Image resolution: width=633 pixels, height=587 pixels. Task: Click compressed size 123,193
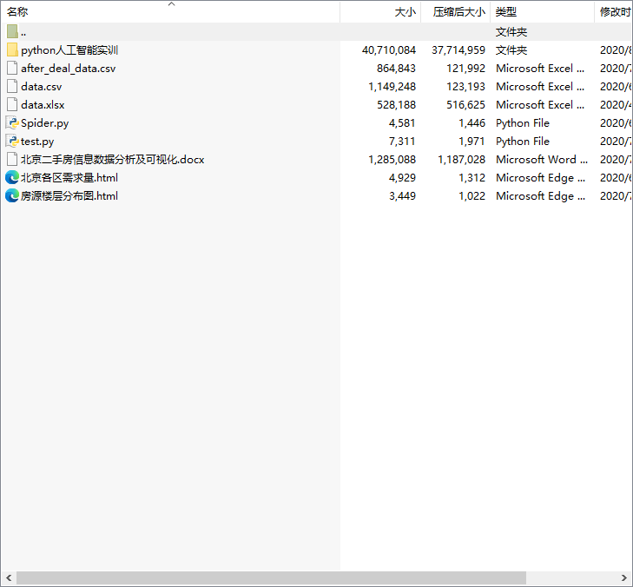click(x=465, y=86)
